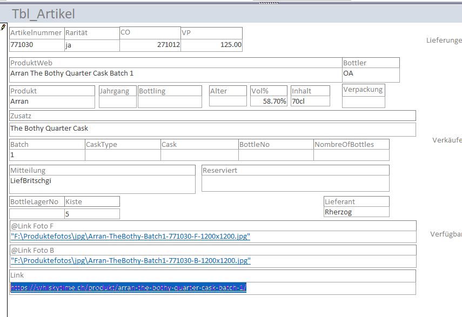Viewport: 462px width, 317px height.
Task: Click the empty BottleNo field
Action: (276, 155)
